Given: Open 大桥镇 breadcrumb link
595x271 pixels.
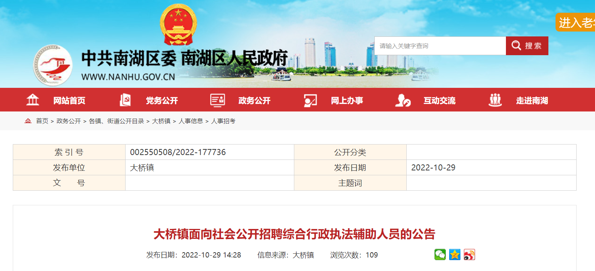Looking at the screenshot, I should 161,121.
